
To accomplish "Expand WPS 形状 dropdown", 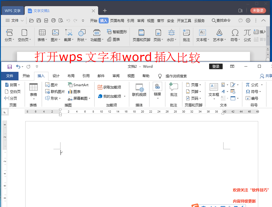I will (86, 40).
